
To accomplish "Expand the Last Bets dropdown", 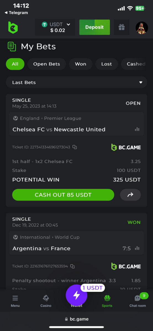I will coord(76,82).
